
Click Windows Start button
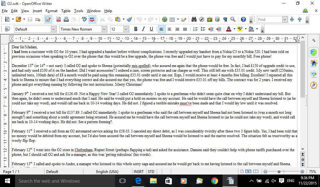pyautogui.click(x=7, y=181)
